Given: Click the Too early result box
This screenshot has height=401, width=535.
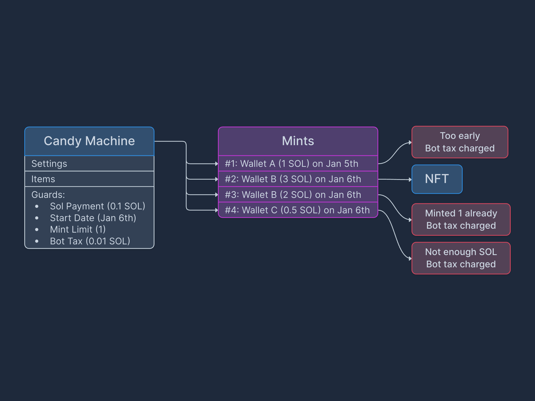Looking at the screenshot, I should [460, 142].
